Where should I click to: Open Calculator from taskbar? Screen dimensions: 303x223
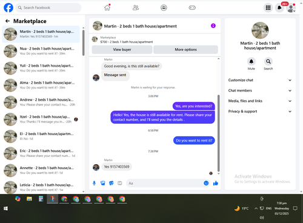[x=41, y=199]
